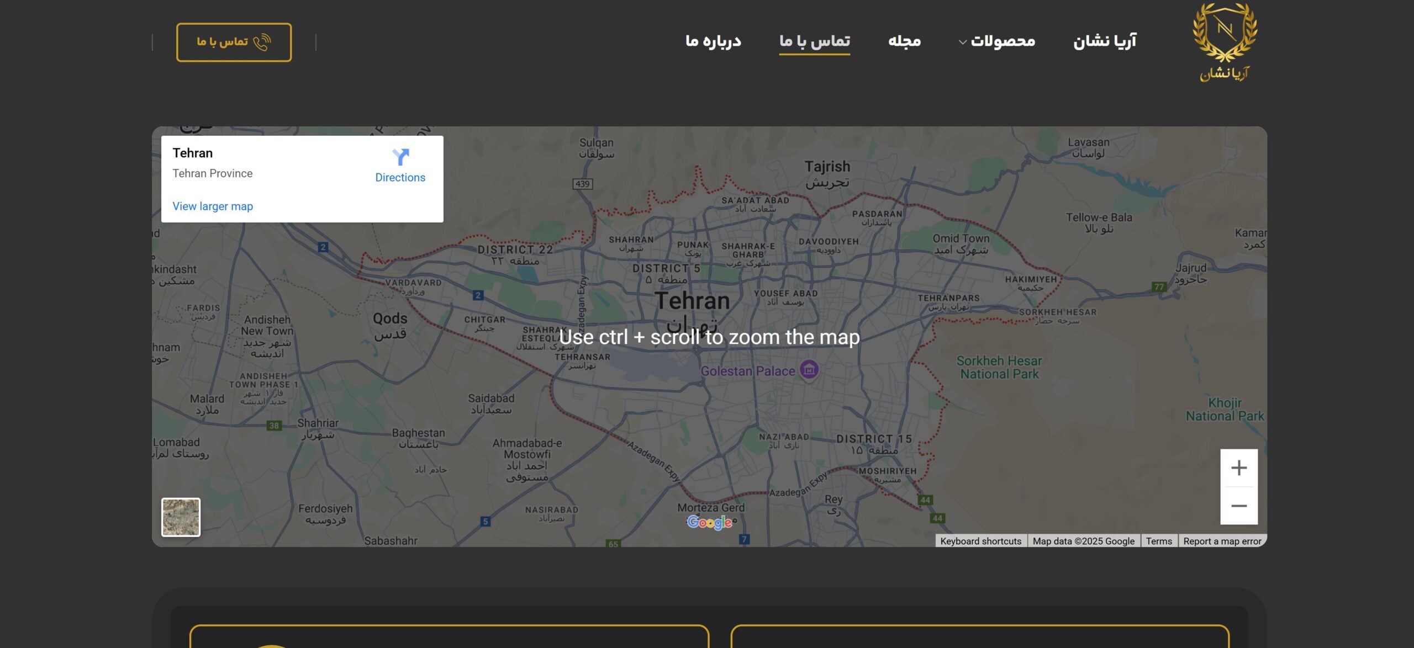Open the مجله menu item
The image size is (1414, 648).
[x=904, y=41]
